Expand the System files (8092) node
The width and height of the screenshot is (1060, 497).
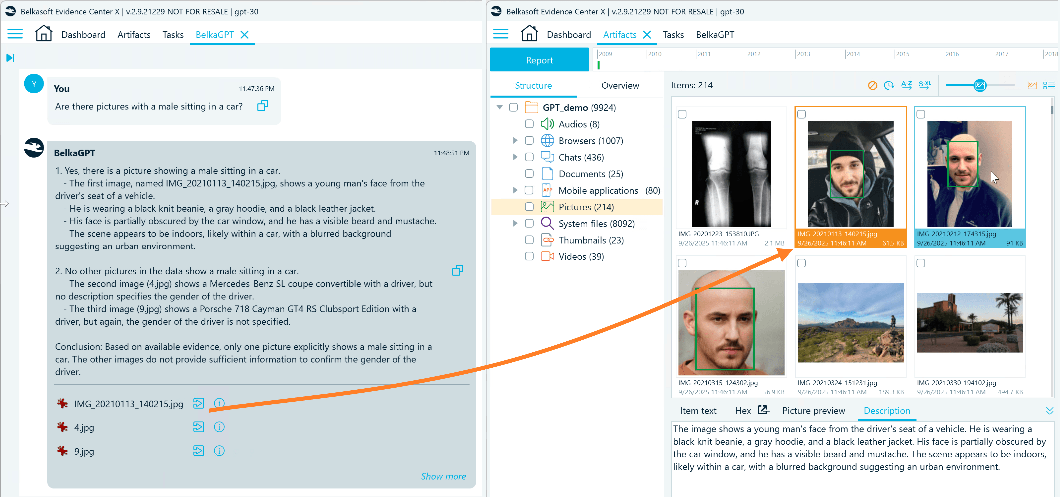(516, 223)
